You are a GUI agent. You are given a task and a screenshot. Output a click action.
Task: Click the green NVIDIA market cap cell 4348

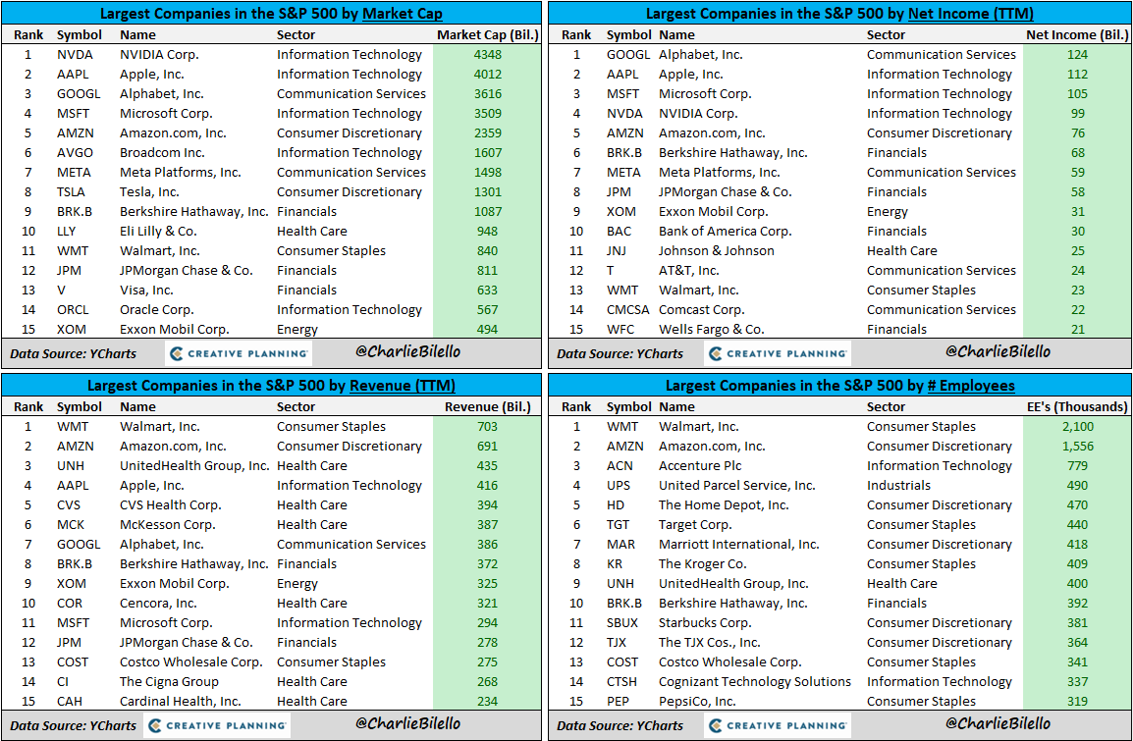[x=486, y=55]
